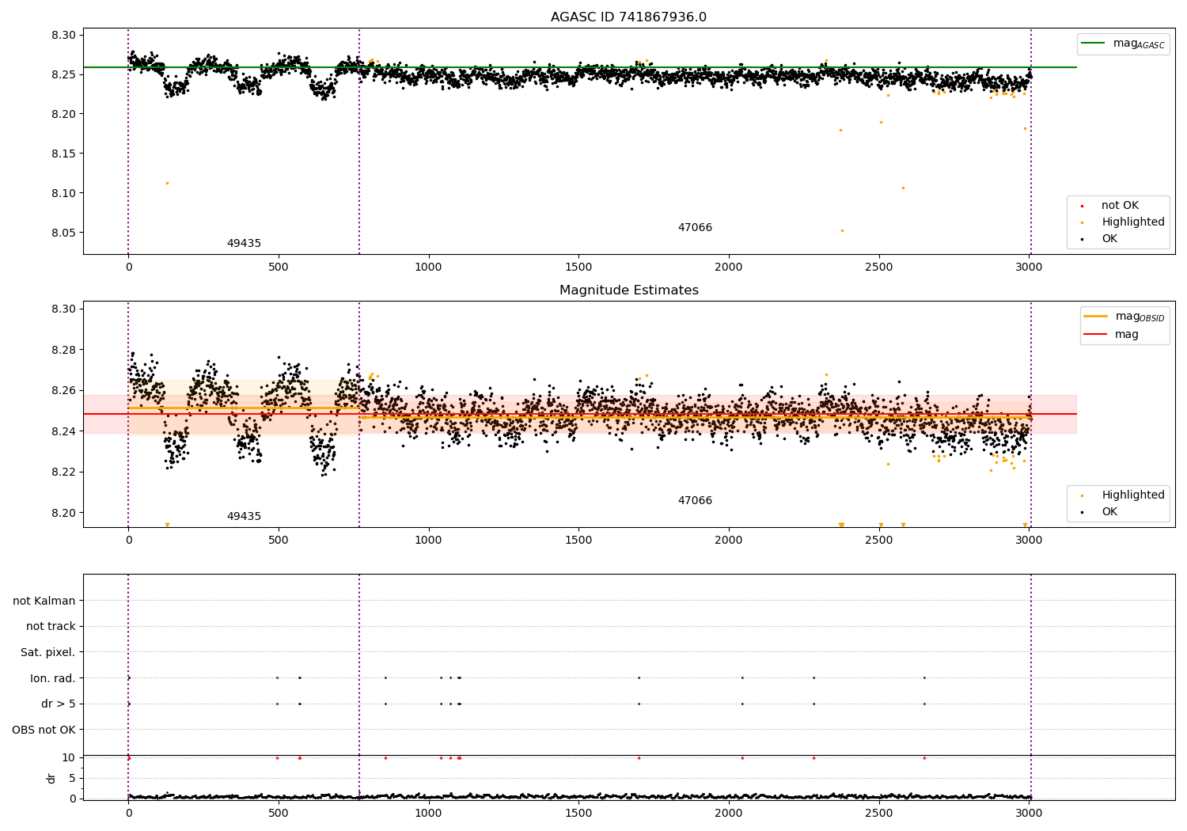Click x-tick 2500 under the top plot
Image resolution: width=1187 pixels, height=831 pixels.
pyautogui.click(x=878, y=268)
